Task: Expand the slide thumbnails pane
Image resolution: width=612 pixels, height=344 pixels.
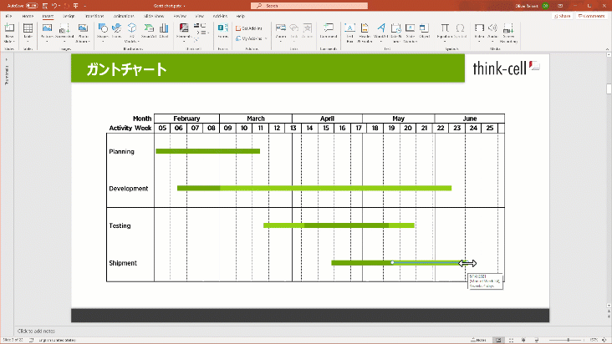Action: [x=6, y=59]
